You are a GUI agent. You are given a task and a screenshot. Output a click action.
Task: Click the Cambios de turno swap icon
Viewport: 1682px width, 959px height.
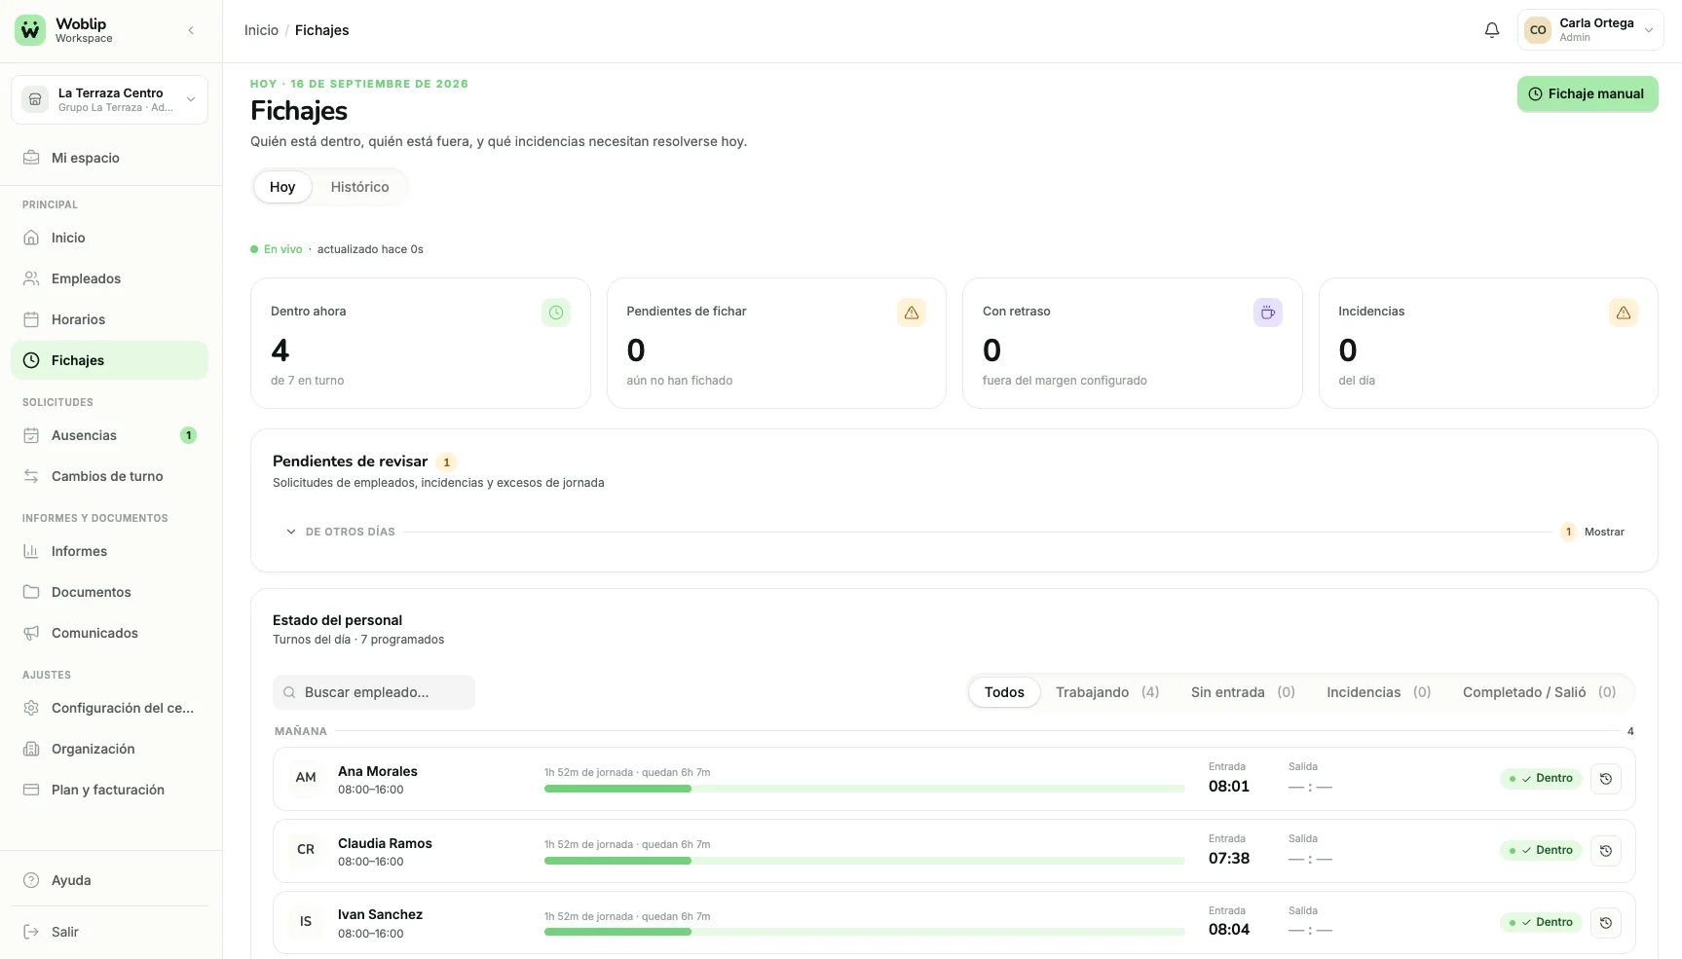click(31, 476)
